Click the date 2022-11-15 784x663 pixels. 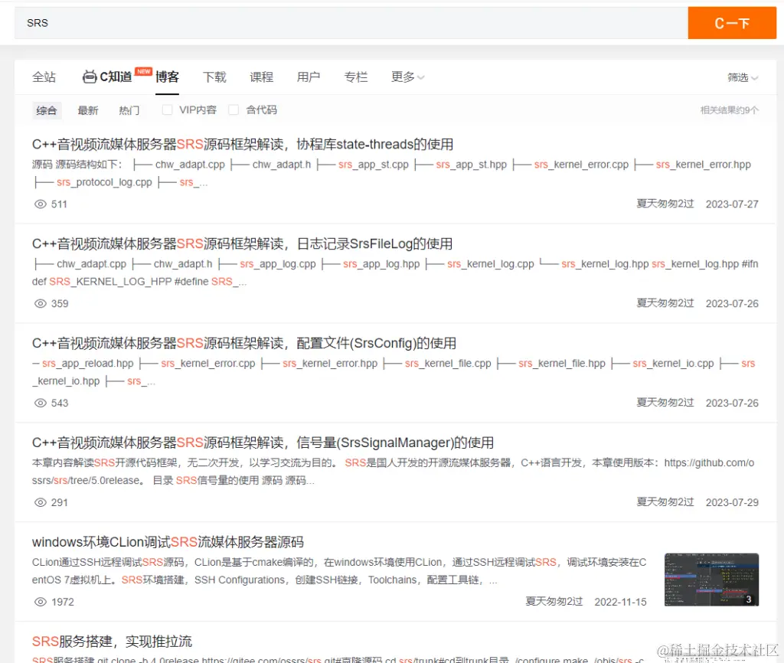click(x=620, y=603)
